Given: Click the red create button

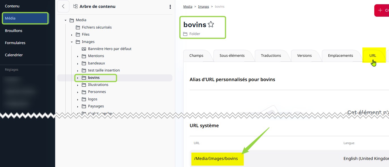Looking at the screenshot, I should click(x=382, y=10).
